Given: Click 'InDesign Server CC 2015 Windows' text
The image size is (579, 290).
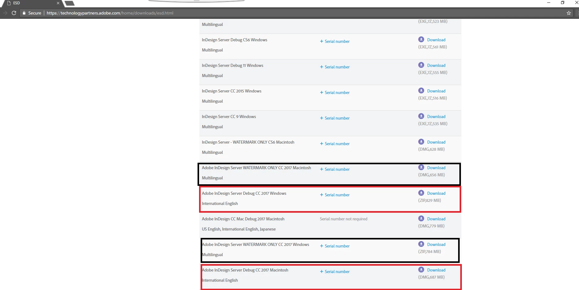Looking at the screenshot, I should click(232, 91).
